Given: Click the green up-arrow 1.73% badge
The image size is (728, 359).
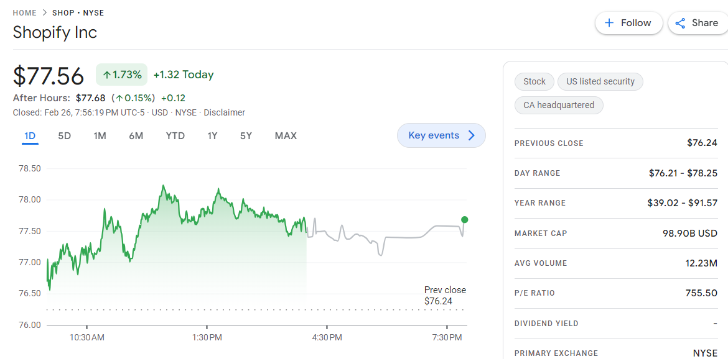Looking at the screenshot, I should click(x=121, y=75).
